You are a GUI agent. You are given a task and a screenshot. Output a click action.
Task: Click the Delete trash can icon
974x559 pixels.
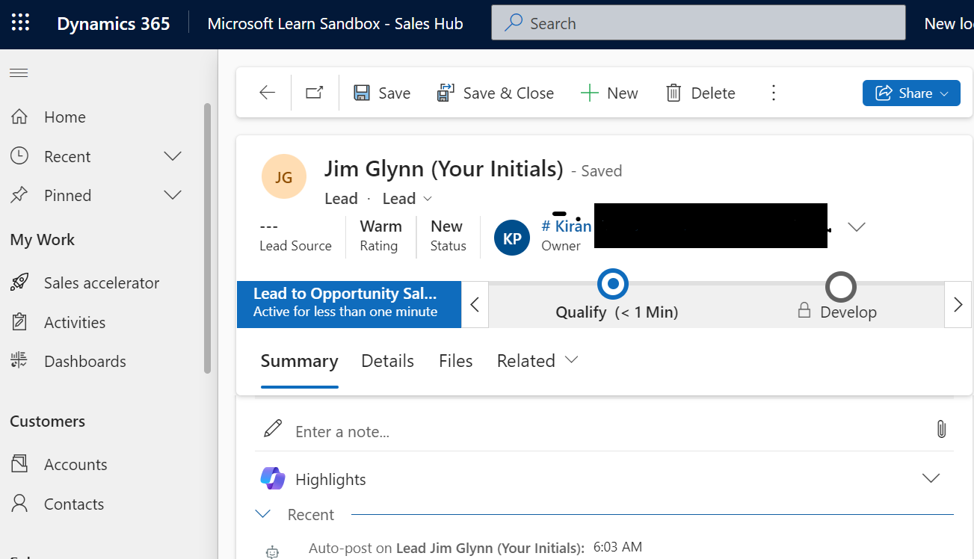(x=674, y=93)
